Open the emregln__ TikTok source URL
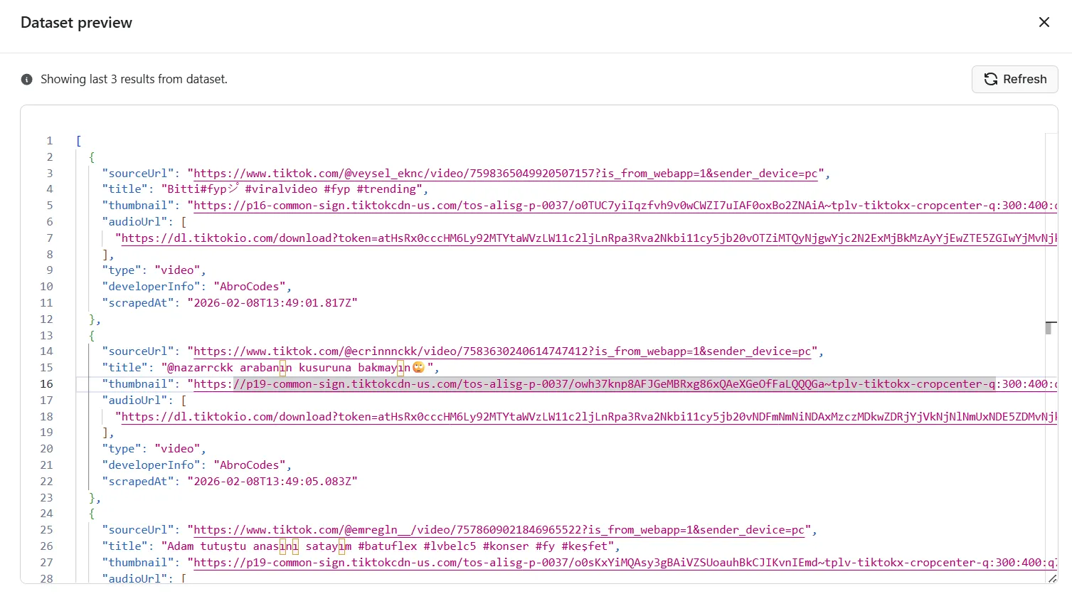1072x594 pixels. click(498, 530)
